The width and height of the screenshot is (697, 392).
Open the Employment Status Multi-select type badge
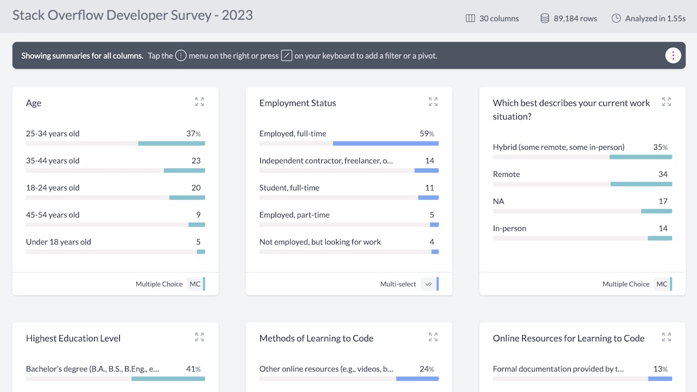click(428, 284)
